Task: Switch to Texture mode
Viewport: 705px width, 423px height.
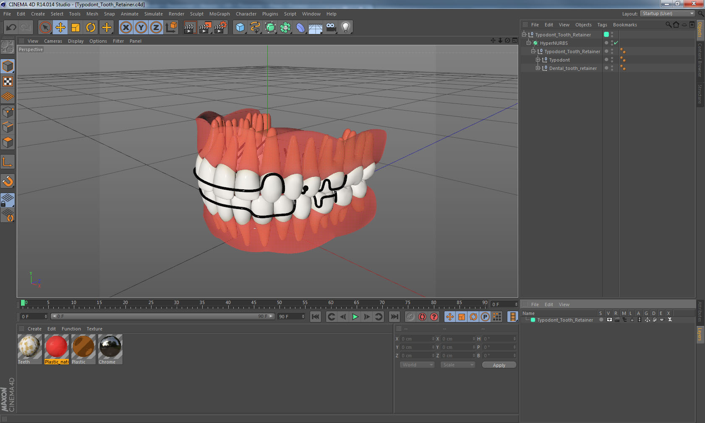Action: [8, 82]
